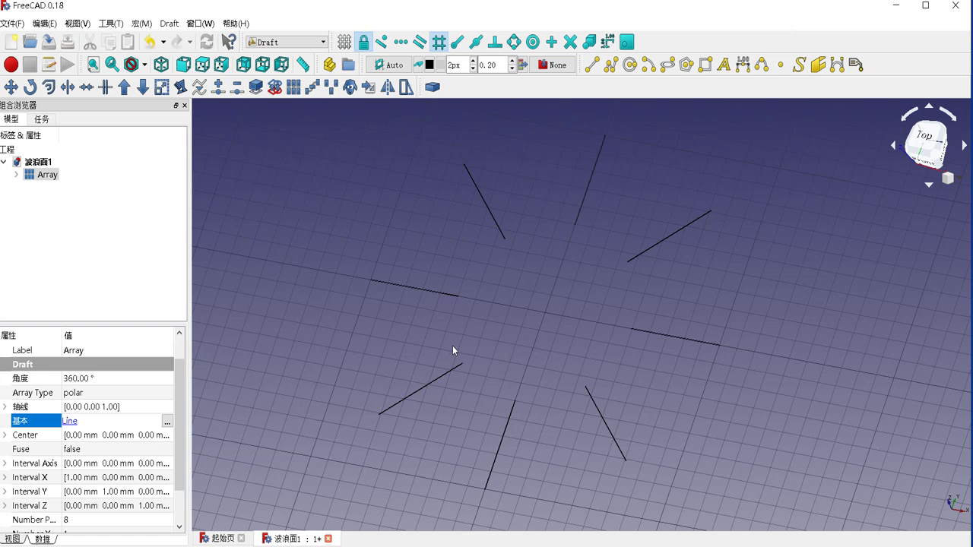Image resolution: width=973 pixels, height=547 pixels.
Task: Expand the Center property row
Action: click(x=5, y=435)
